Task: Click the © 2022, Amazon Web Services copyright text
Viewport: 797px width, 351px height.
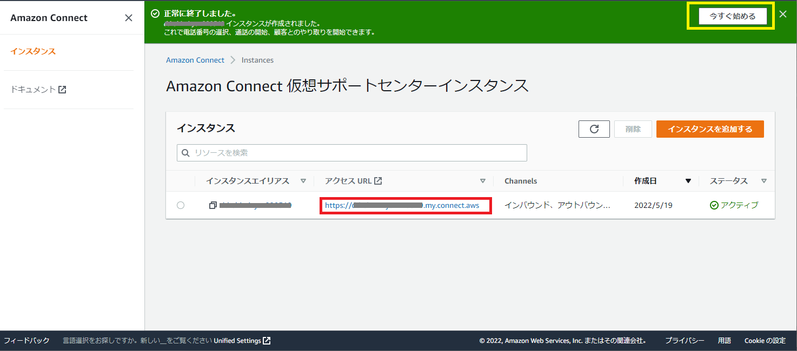Action: point(563,341)
